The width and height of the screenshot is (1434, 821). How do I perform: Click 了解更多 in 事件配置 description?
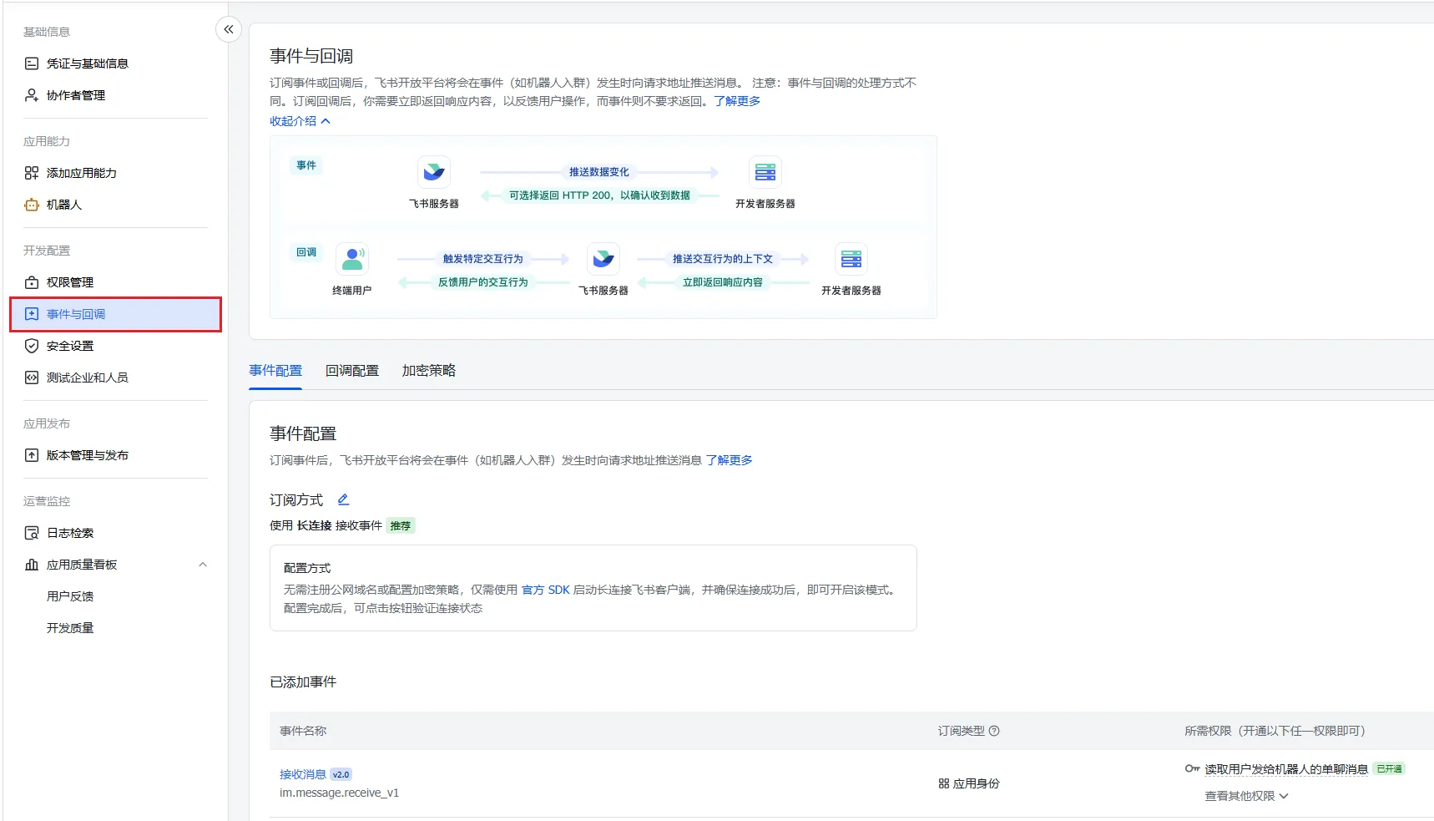point(729,460)
